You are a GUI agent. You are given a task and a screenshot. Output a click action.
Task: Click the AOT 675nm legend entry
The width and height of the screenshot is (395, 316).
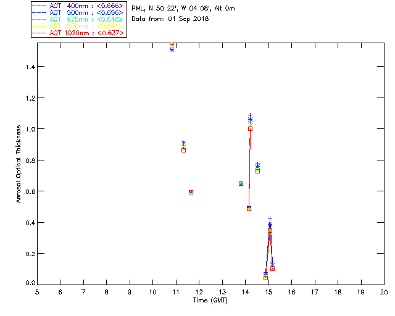pyautogui.click(x=78, y=19)
